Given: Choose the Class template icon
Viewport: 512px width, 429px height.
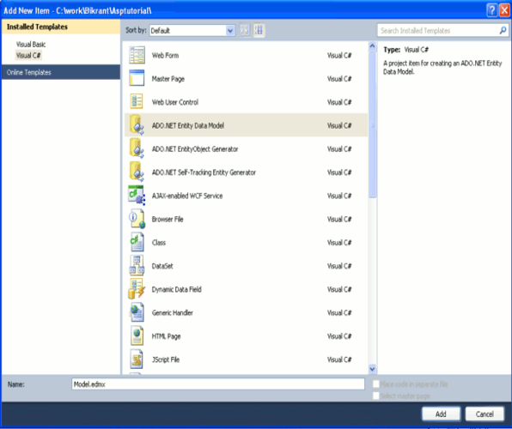Looking at the screenshot, I should 137,243.
